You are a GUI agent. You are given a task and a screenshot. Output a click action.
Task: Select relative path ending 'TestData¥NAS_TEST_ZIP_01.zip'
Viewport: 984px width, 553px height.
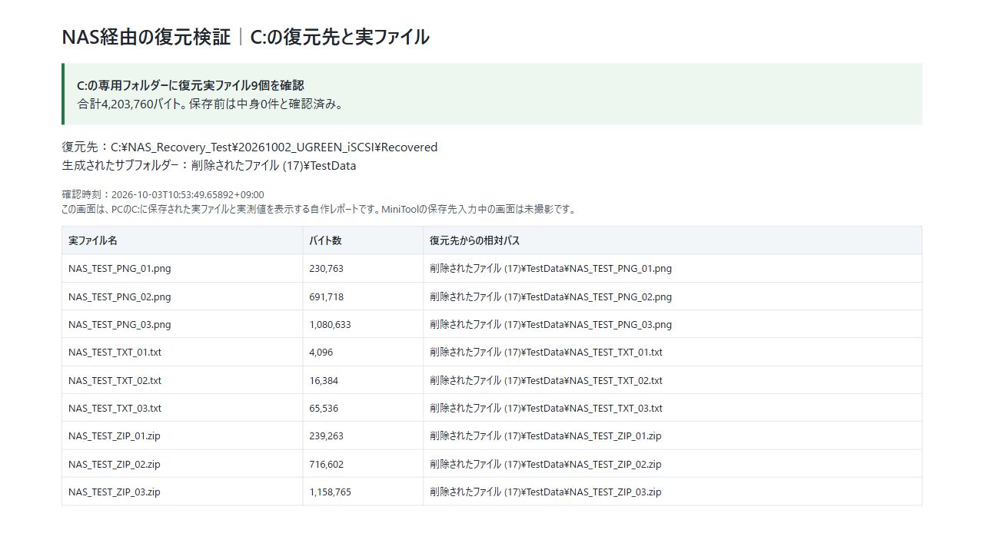pyautogui.click(x=545, y=436)
